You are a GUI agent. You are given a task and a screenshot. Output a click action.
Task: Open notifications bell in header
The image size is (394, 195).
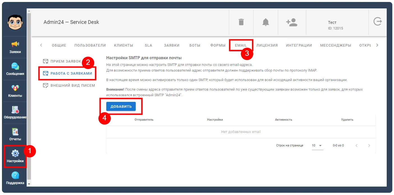[266, 22]
